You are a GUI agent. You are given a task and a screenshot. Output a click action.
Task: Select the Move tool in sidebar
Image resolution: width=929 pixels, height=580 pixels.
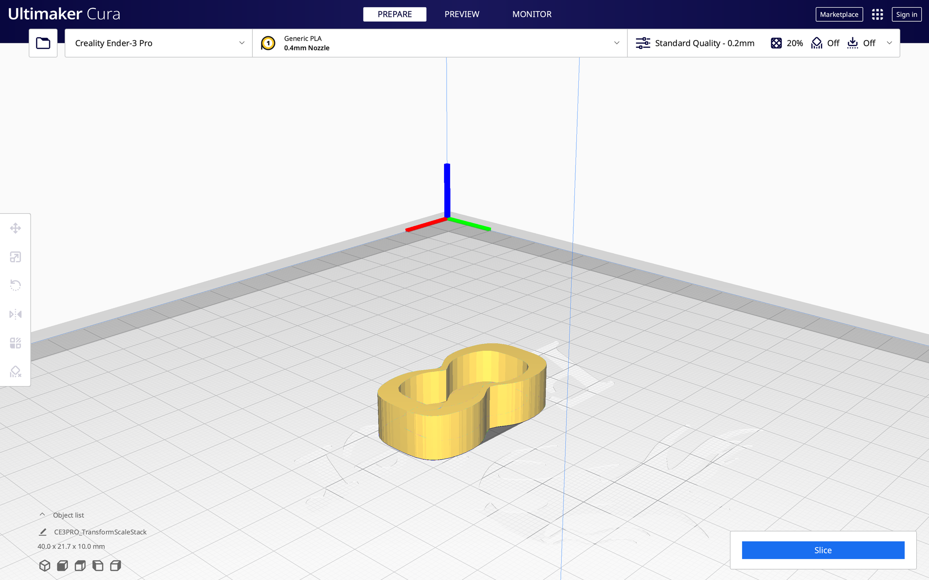click(x=15, y=228)
